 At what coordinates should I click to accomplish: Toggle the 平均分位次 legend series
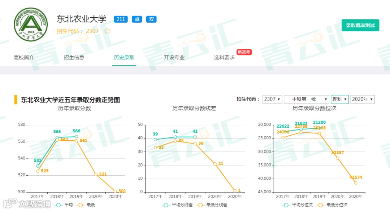pyautogui.click(x=297, y=205)
